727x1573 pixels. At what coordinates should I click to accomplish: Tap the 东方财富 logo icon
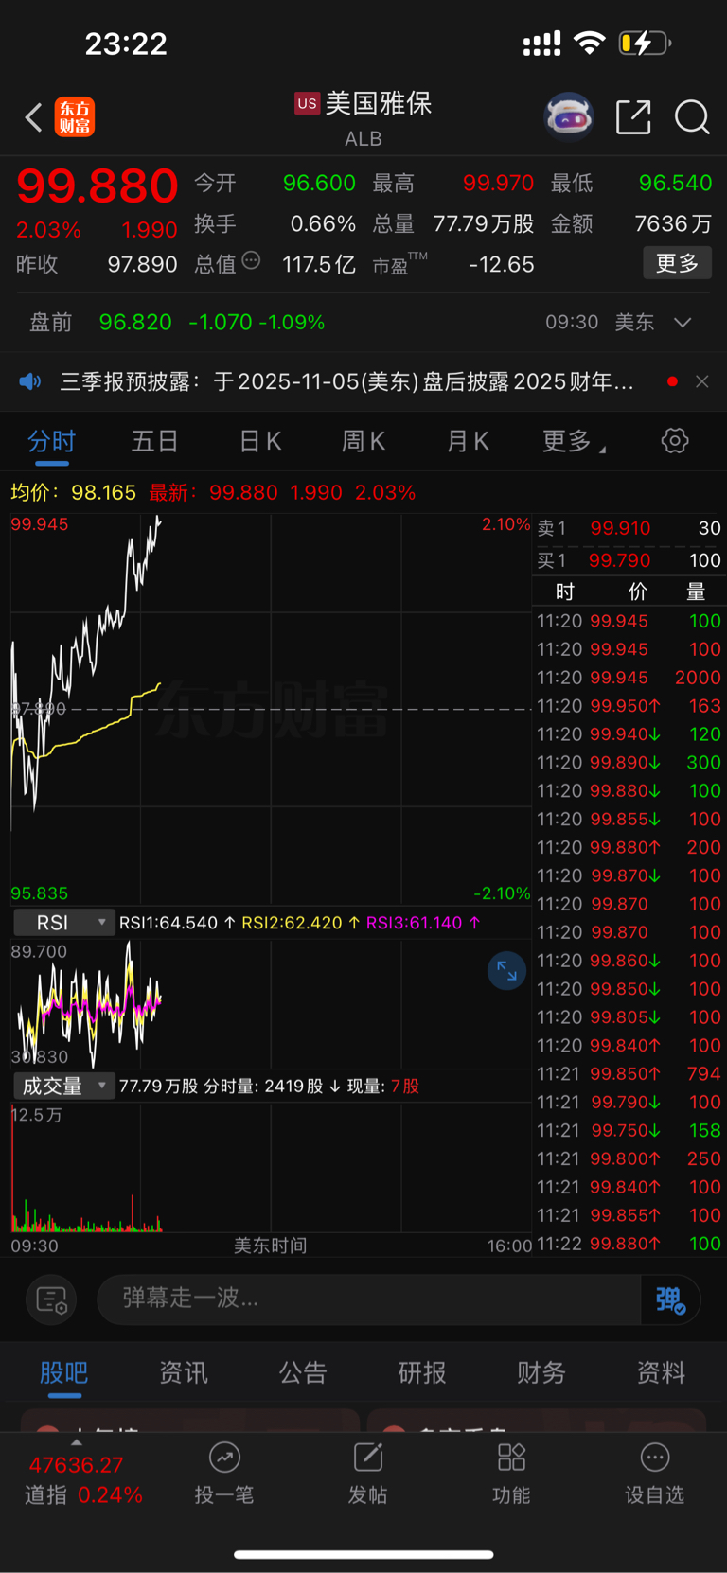click(74, 117)
